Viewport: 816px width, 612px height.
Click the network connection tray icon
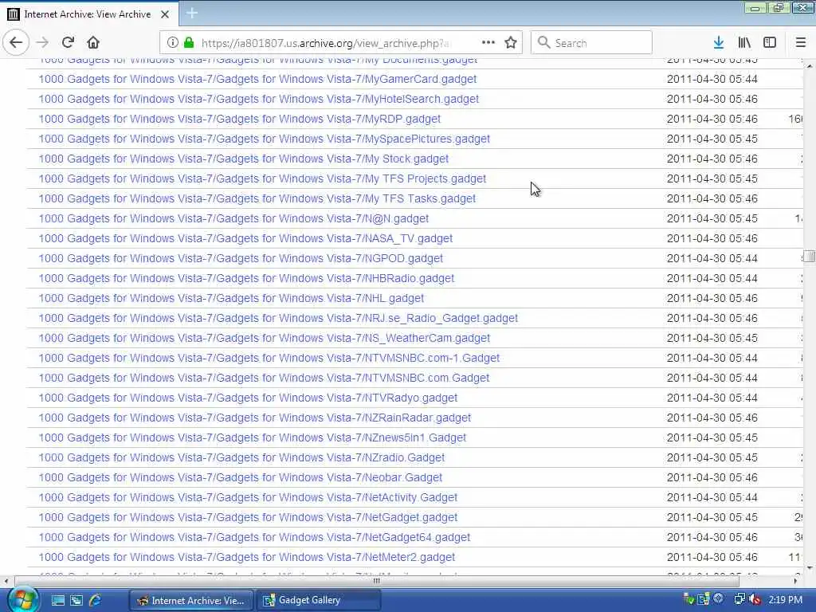pos(739,599)
